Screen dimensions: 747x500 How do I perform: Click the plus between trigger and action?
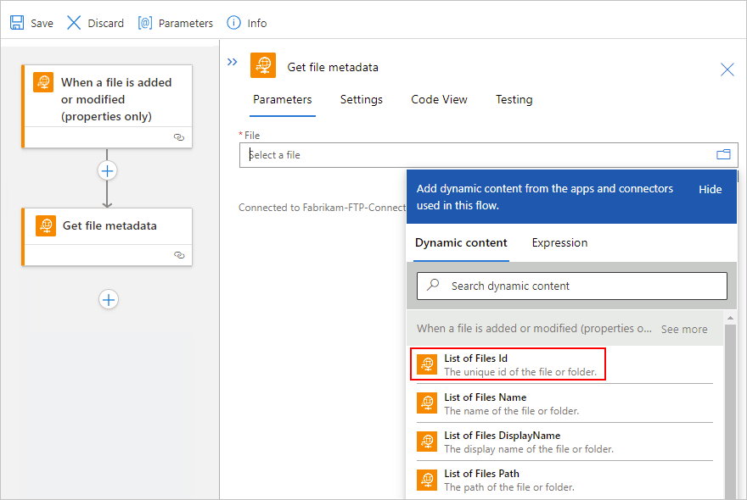107,170
